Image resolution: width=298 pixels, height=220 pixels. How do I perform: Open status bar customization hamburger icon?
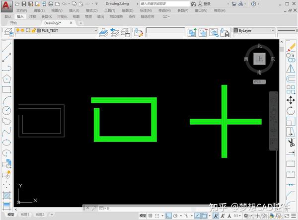tap(294, 216)
